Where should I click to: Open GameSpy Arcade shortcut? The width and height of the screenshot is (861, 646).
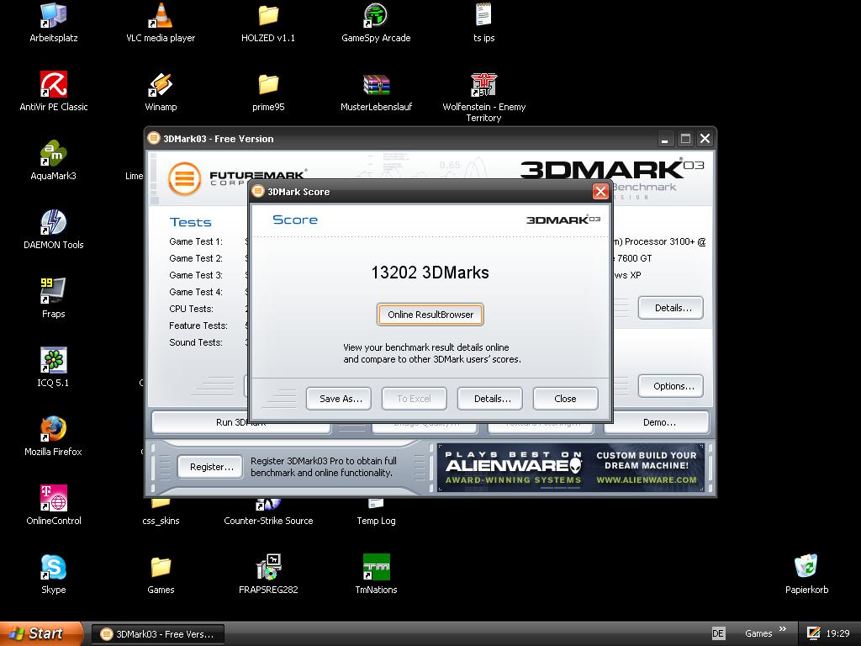(x=376, y=23)
